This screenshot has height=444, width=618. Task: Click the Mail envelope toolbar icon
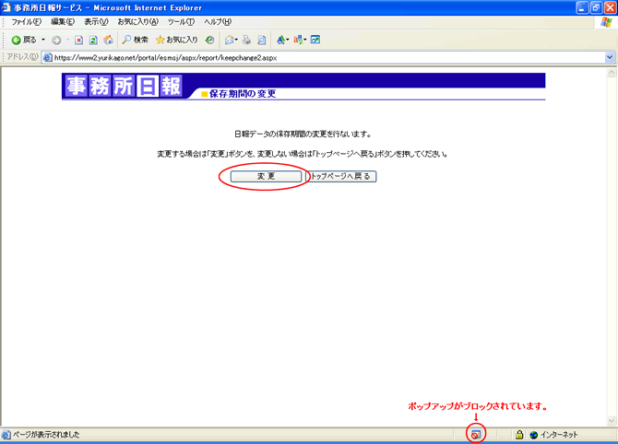229,40
